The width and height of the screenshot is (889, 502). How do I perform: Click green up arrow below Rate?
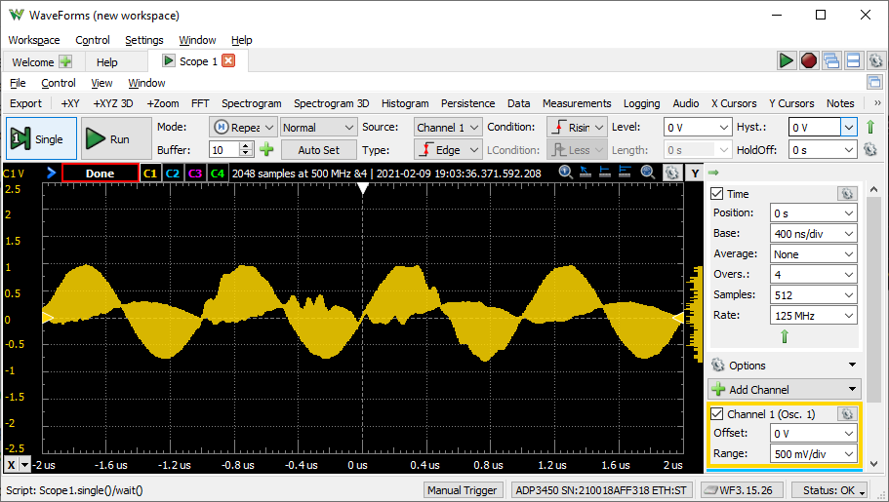coord(785,336)
